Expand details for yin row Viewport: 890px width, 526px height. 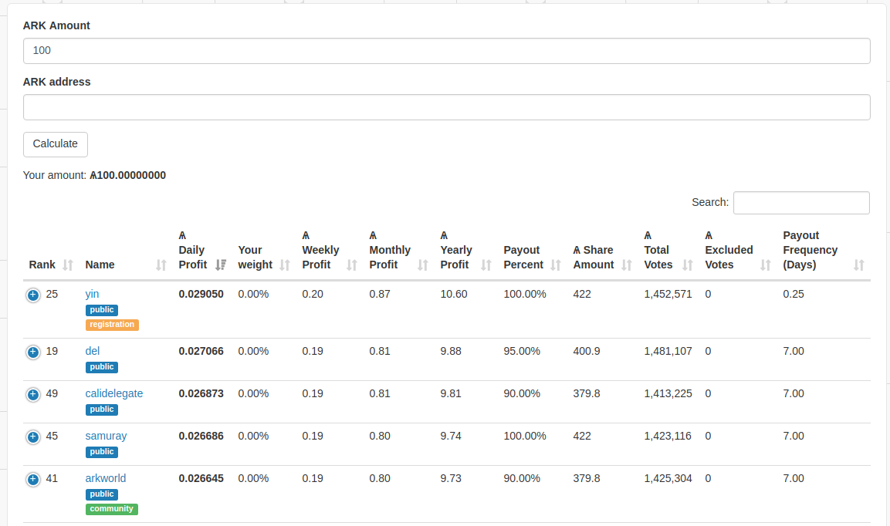pyautogui.click(x=33, y=295)
